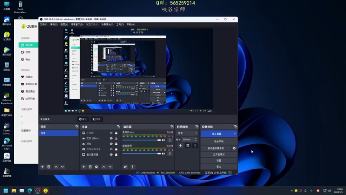Open virtual camera settings gear icon
This screenshot has height=195, width=346.
pos(234,148)
